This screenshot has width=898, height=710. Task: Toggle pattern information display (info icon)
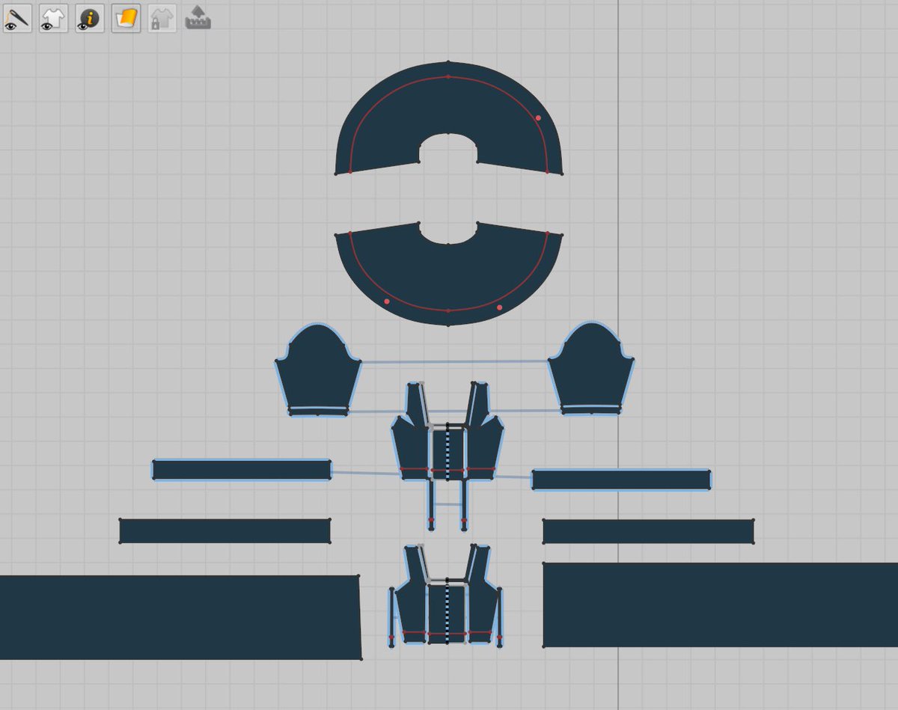click(89, 17)
